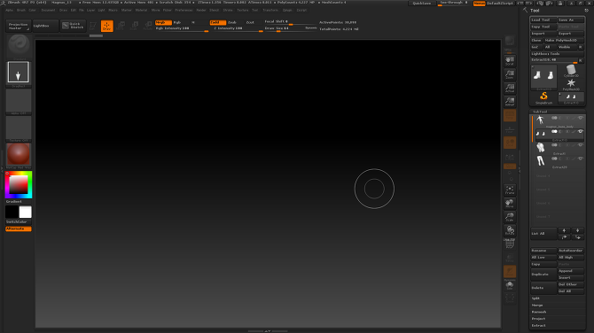
Task: Select the PolyMesh3D star tool
Action: pos(571,84)
